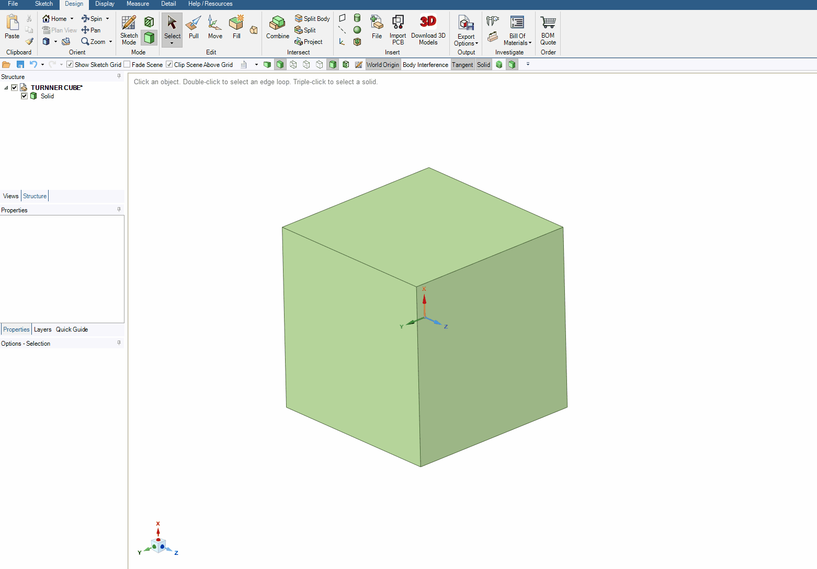
Task: Click the Split Body tool
Action: [x=312, y=19]
